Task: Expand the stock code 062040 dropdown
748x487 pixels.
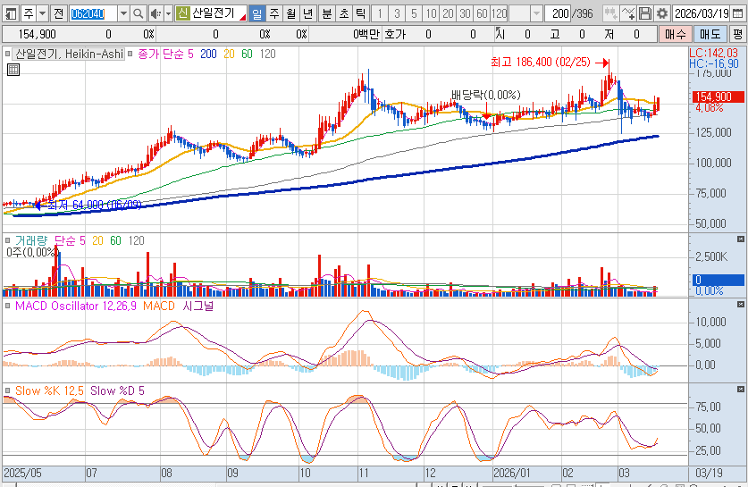Action: click(x=123, y=13)
